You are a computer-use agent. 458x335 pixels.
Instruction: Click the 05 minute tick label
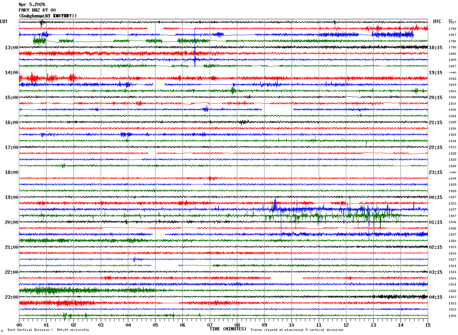coord(155,325)
